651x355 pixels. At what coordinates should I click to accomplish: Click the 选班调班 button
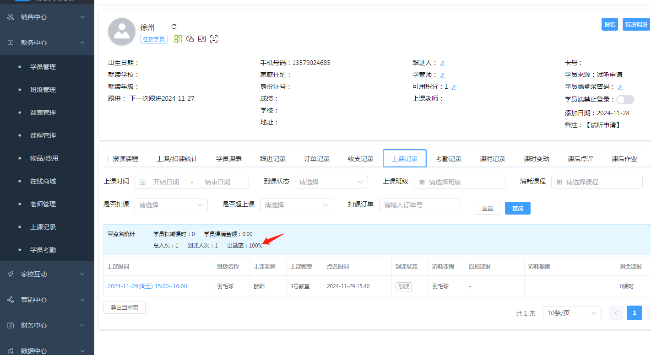[x=636, y=24]
